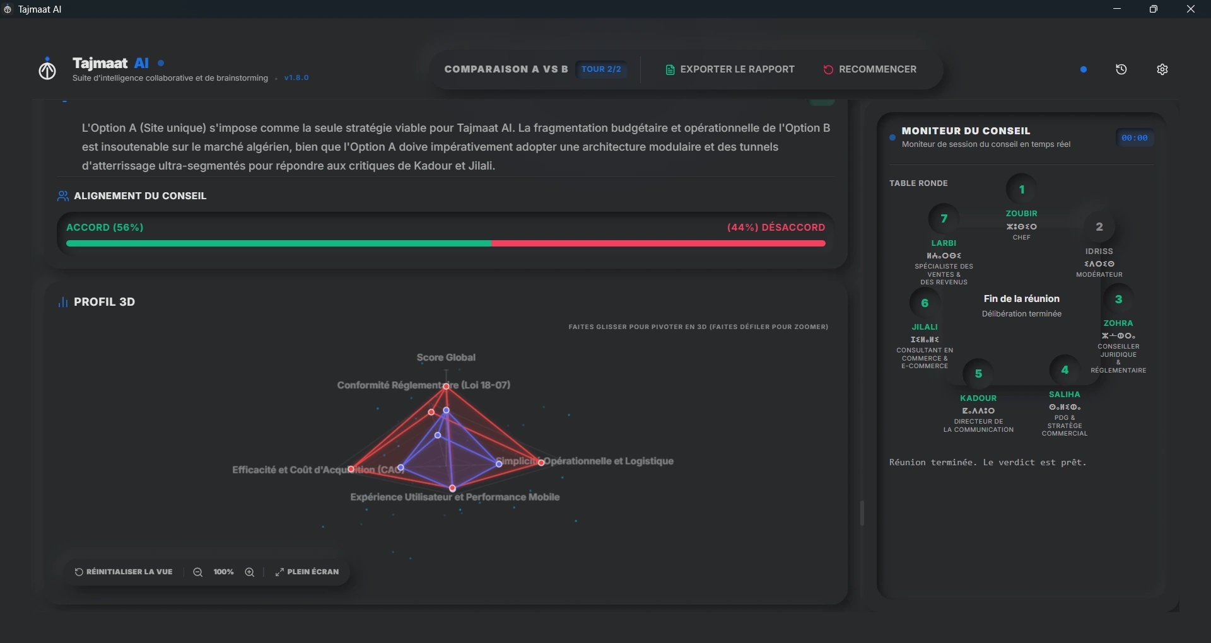Select council member 5 Kadour seat
The height and width of the screenshot is (643, 1211).
click(978, 374)
